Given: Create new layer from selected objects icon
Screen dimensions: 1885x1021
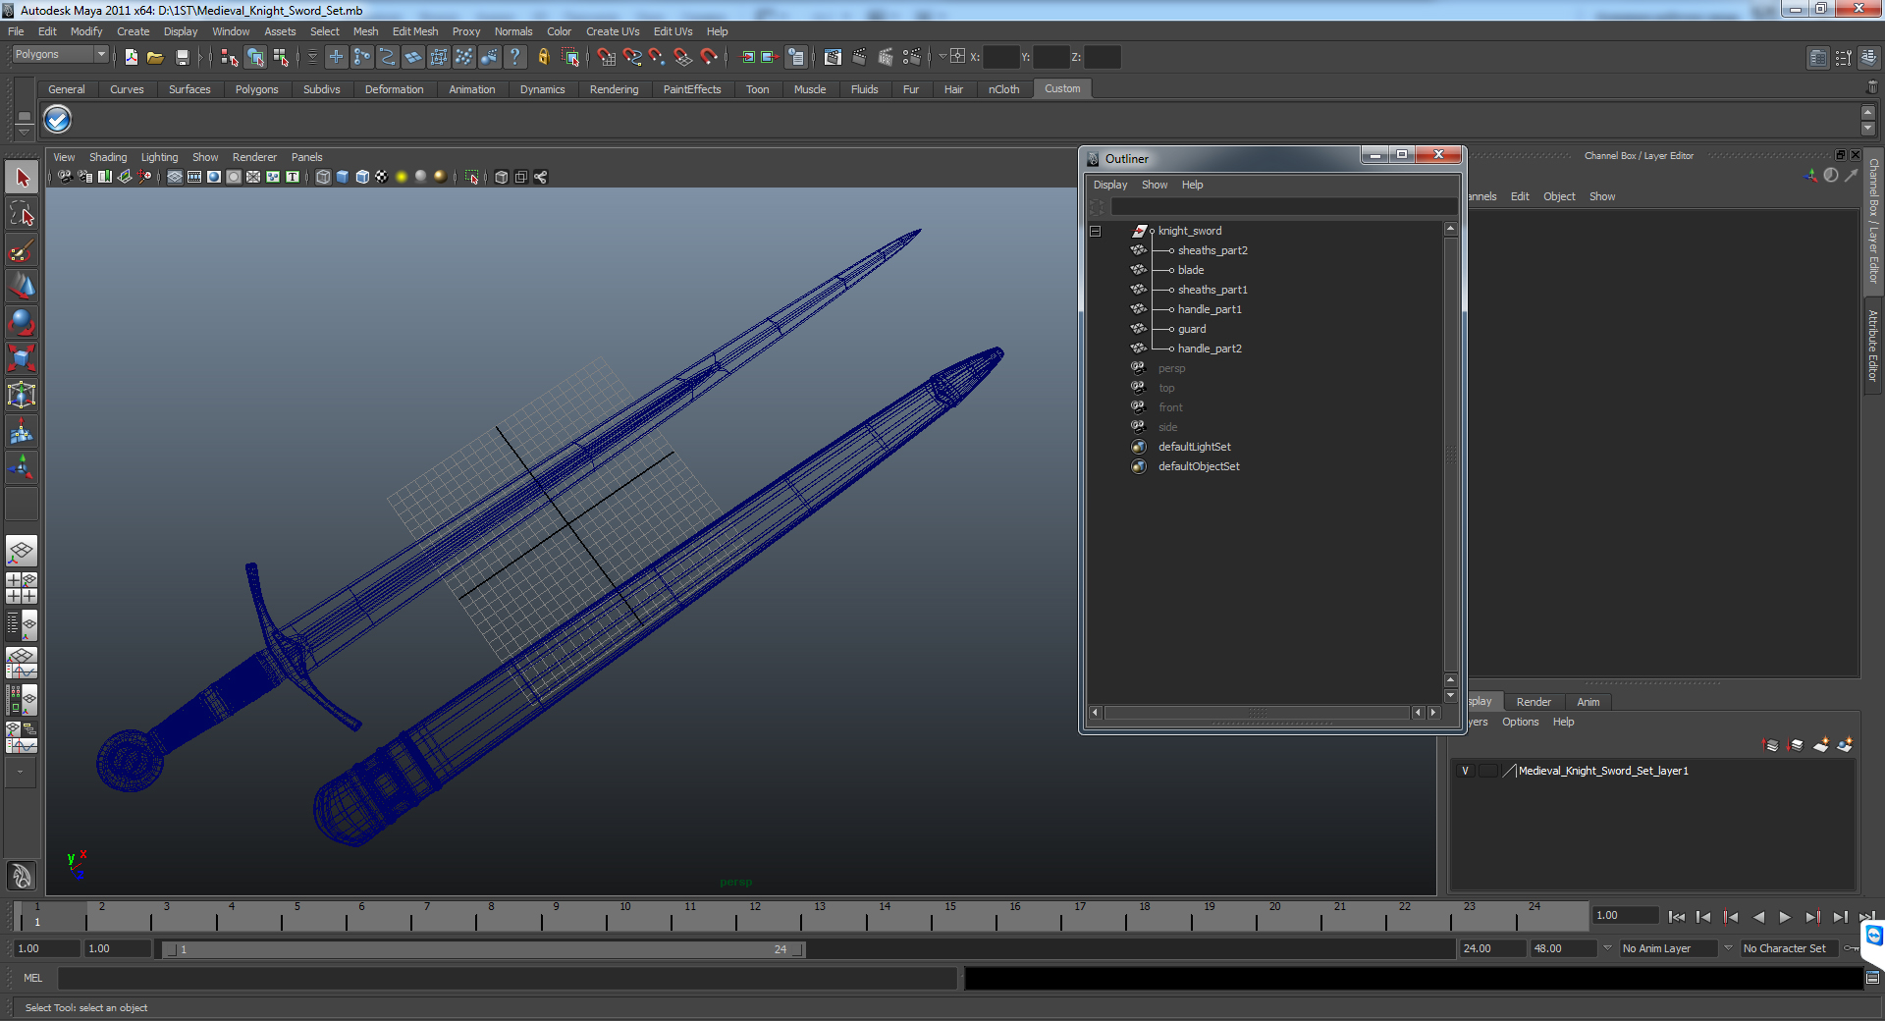Looking at the screenshot, I should (x=1845, y=745).
